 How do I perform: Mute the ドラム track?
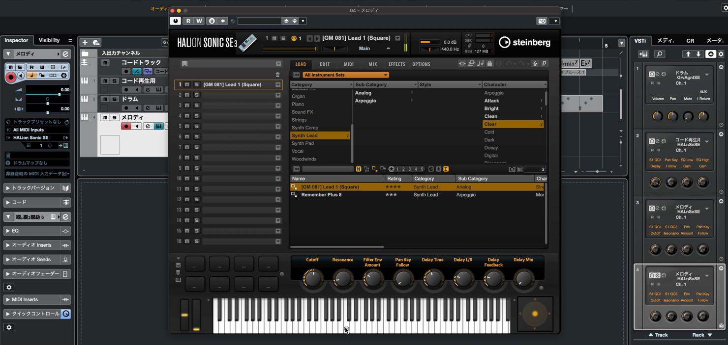[105, 99]
